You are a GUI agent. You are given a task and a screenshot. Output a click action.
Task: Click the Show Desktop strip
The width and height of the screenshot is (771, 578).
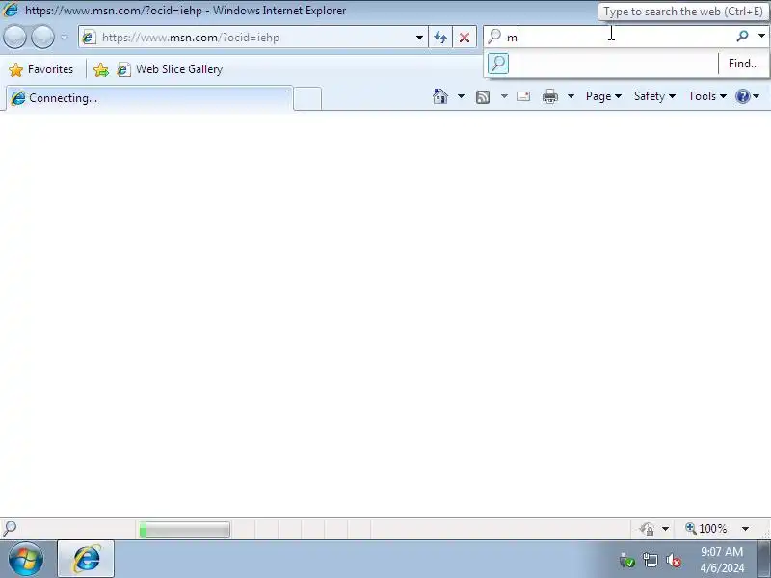pyautogui.click(x=764, y=560)
